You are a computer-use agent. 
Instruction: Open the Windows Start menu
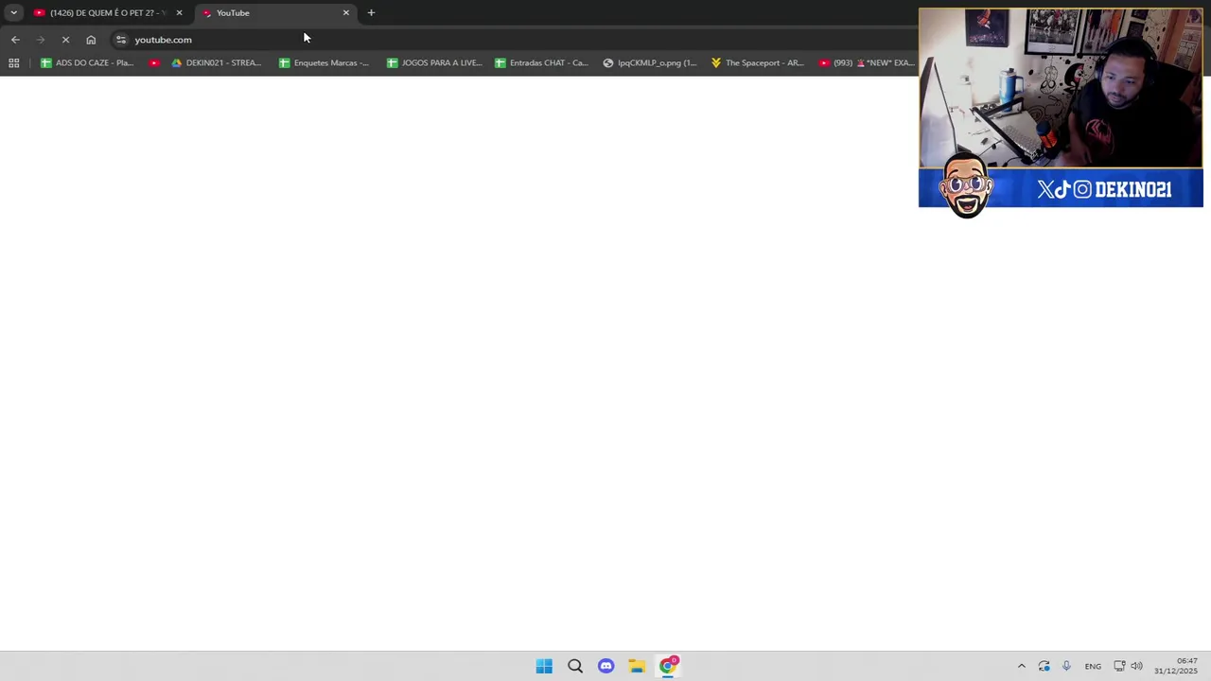pyautogui.click(x=544, y=666)
